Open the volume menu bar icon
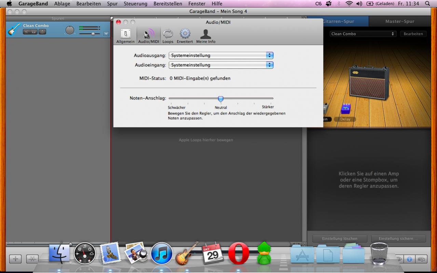The width and height of the screenshot is (437, 273). click(359, 3)
